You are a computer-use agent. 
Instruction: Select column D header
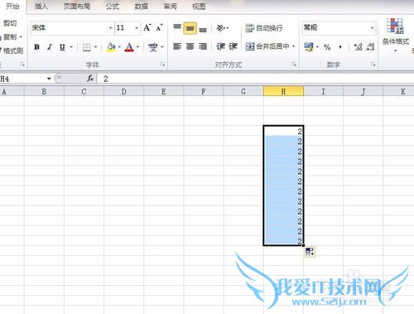(x=123, y=91)
